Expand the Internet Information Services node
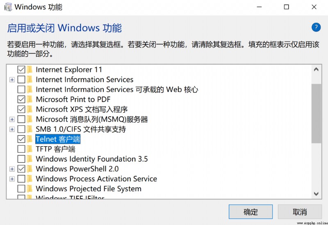328x225 pixels. [12, 80]
